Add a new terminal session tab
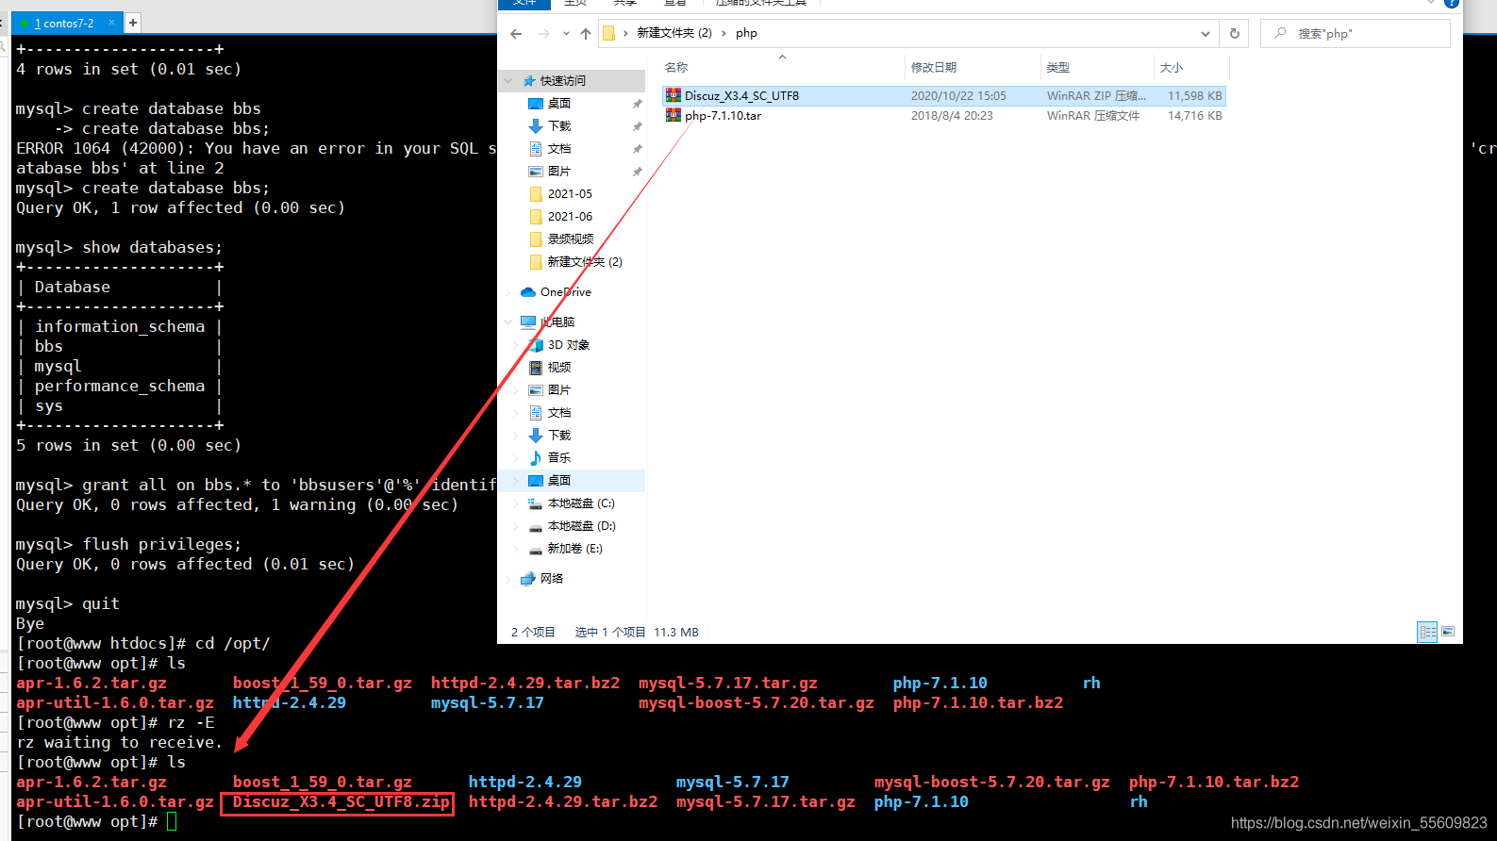The width and height of the screenshot is (1497, 841). coord(133,23)
